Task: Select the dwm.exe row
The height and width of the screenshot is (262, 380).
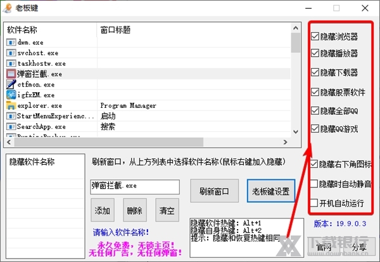Action: tap(148, 42)
